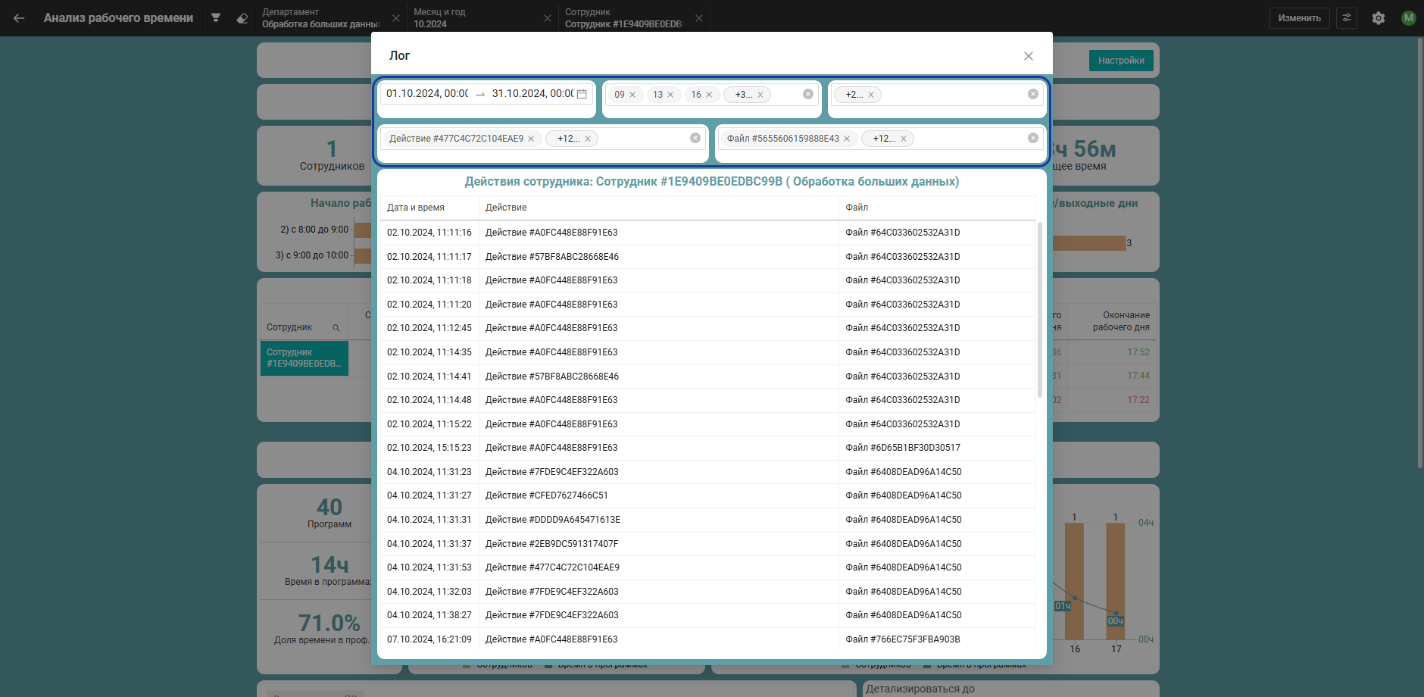The height and width of the screenshot is (697, 1424).
Task: Clear all filters with the eraser icon
Action: (x=242, y=17)
